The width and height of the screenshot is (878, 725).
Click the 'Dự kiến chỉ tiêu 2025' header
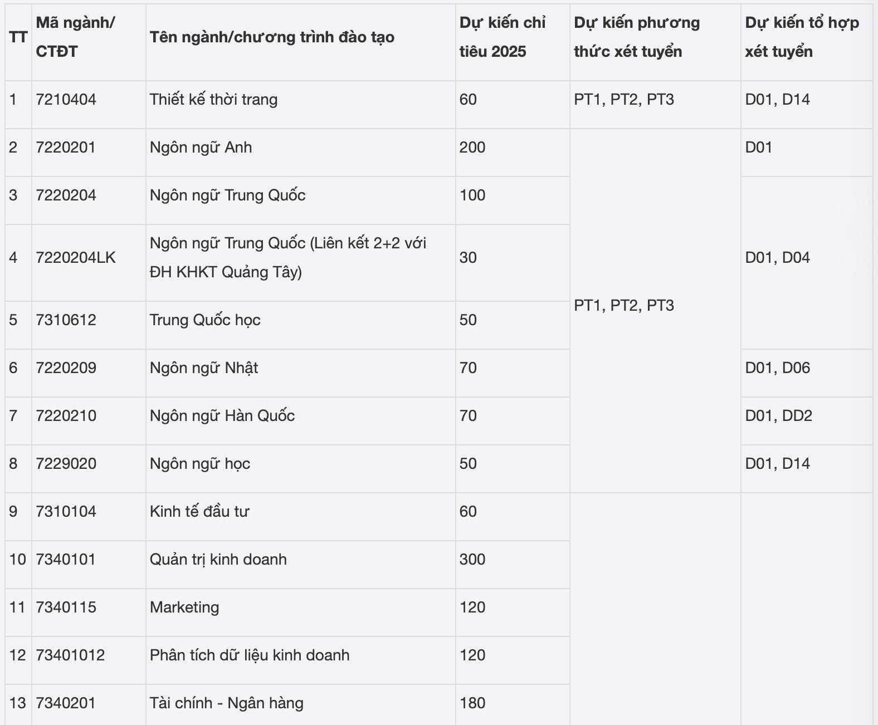pos(502,37)
